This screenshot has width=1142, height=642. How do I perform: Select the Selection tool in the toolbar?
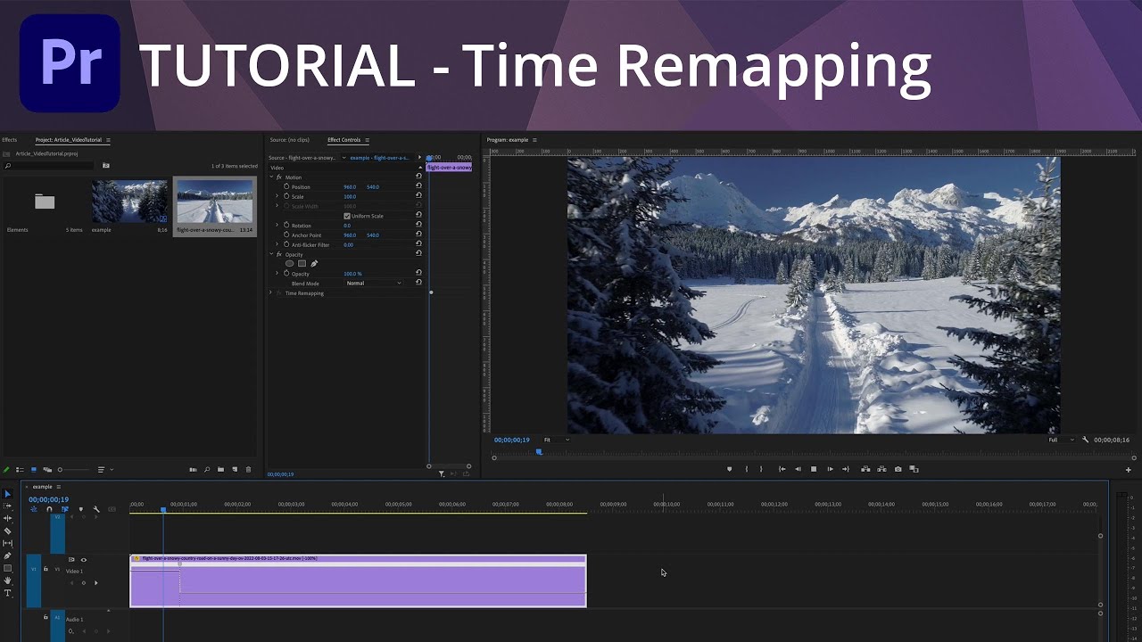8,493
